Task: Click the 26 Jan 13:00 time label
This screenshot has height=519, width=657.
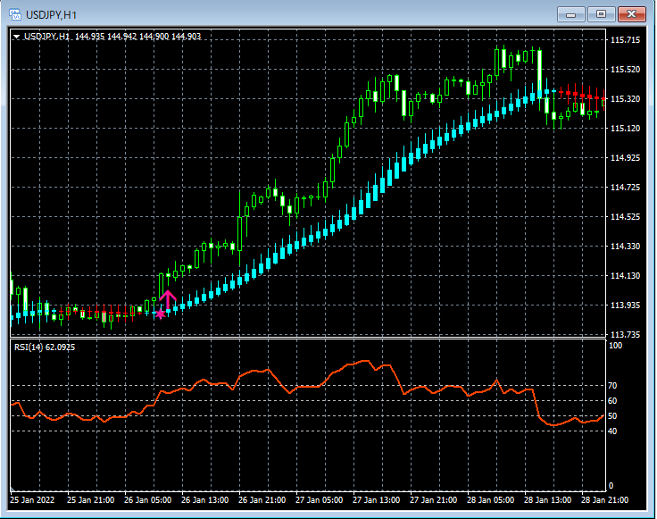Action: (205, 500)
